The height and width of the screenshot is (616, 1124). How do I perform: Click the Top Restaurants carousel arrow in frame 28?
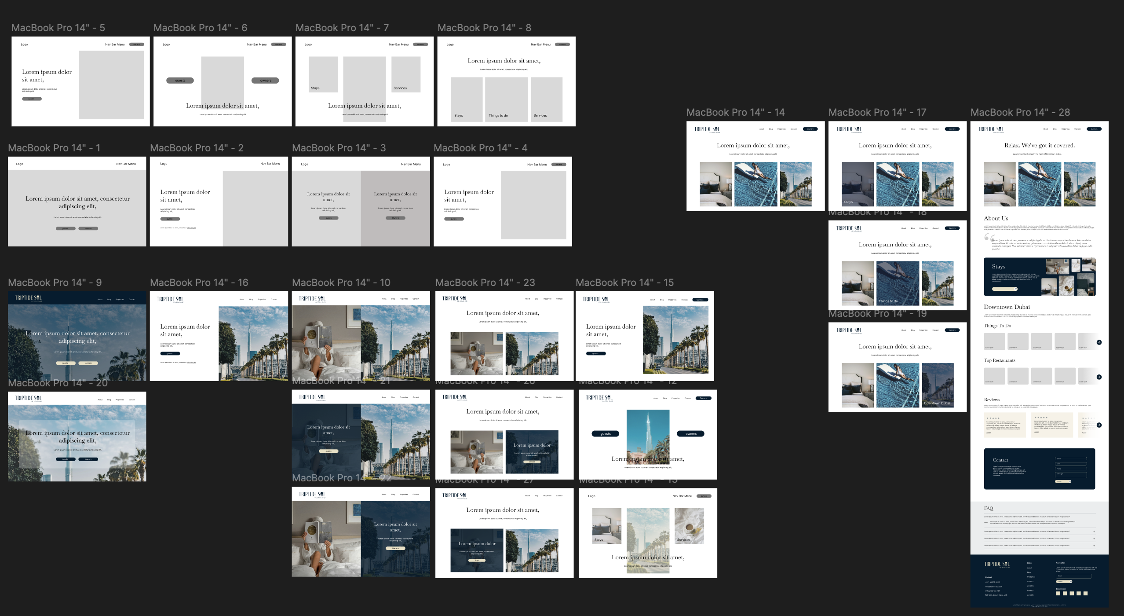[1099, 377]
